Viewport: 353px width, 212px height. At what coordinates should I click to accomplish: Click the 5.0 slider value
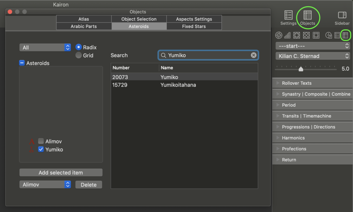[345, 69]
